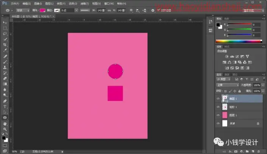Click the shape fill color swatch
This screenshot has width=267, height=154.
click(x=42, y=10)
